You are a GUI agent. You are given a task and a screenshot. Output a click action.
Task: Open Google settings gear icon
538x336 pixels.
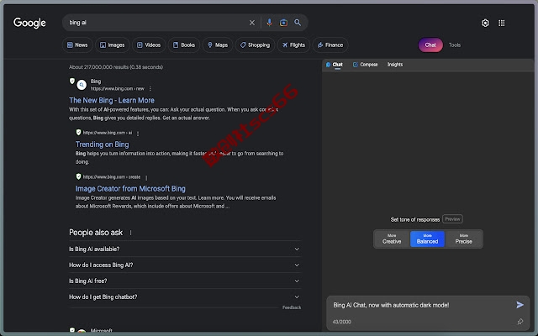pyautogui.click(x=485, y=23)
